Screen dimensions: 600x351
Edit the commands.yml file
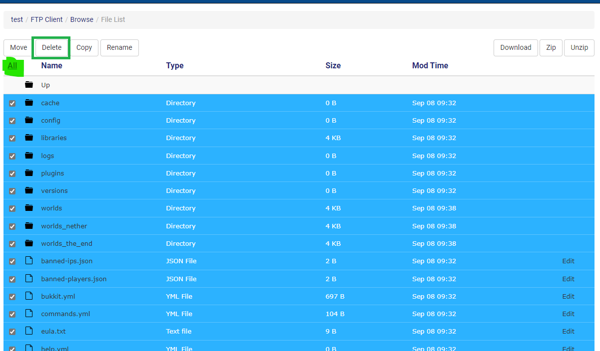click(569, 314)
